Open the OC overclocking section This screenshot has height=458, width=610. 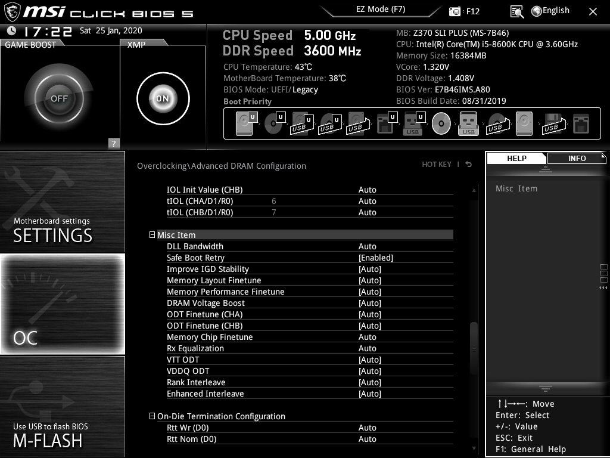point(62,304)
